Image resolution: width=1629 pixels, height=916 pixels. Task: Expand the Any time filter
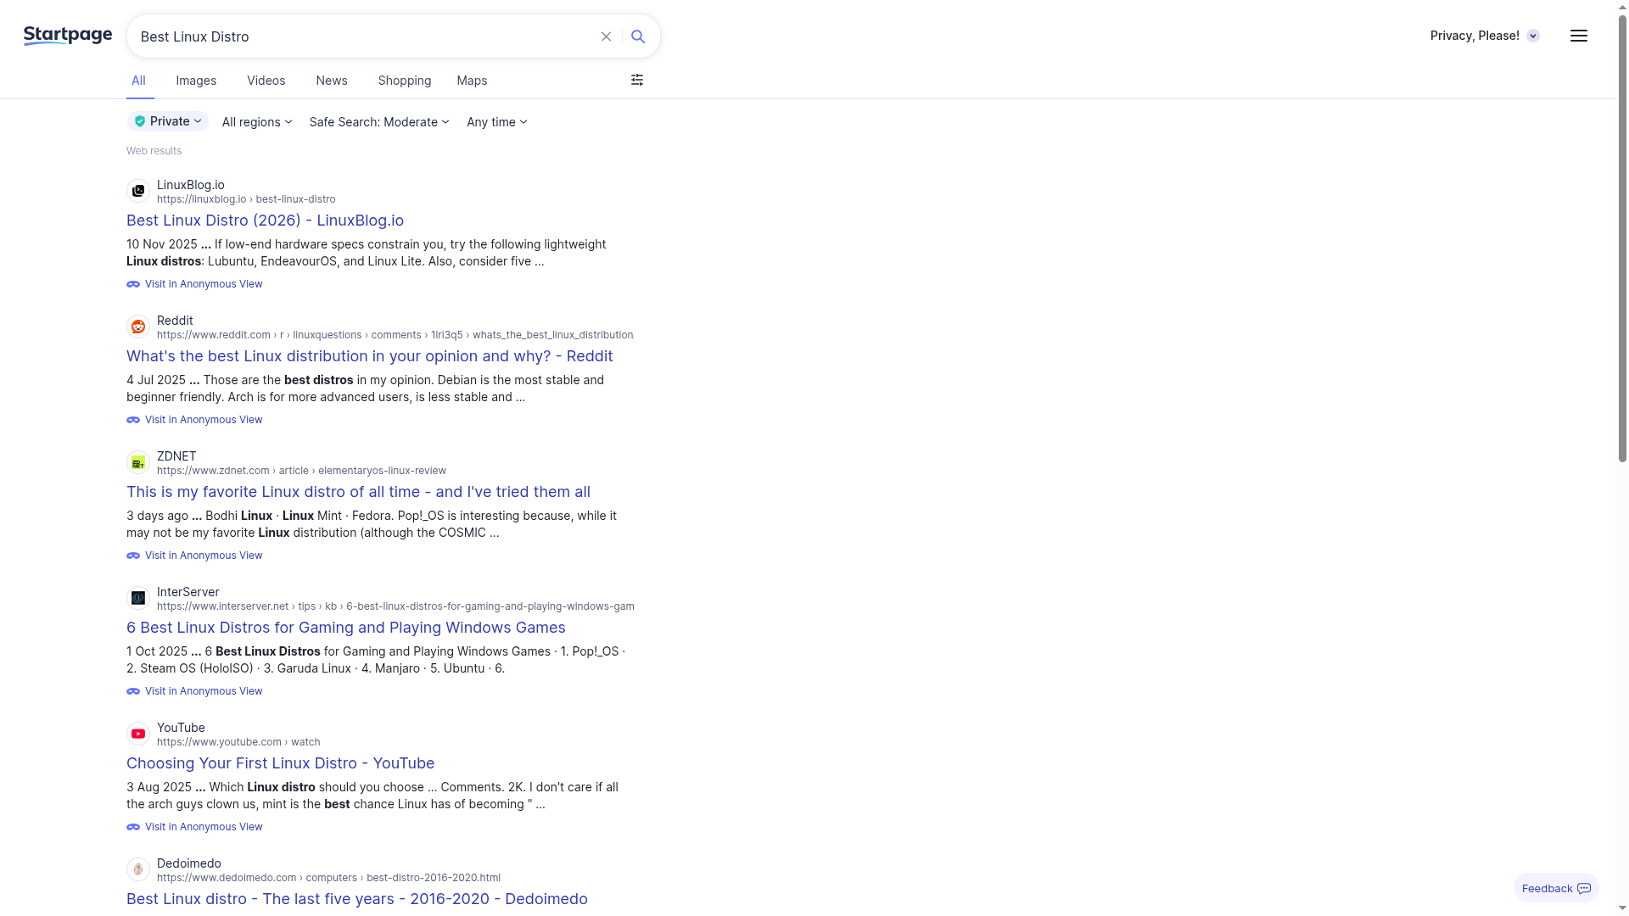pos(496,121)
